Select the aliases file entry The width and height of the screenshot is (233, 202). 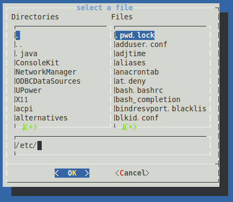131,63
